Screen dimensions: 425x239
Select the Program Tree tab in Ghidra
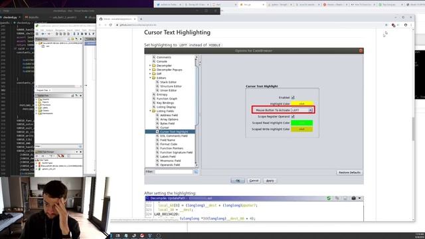43,90
